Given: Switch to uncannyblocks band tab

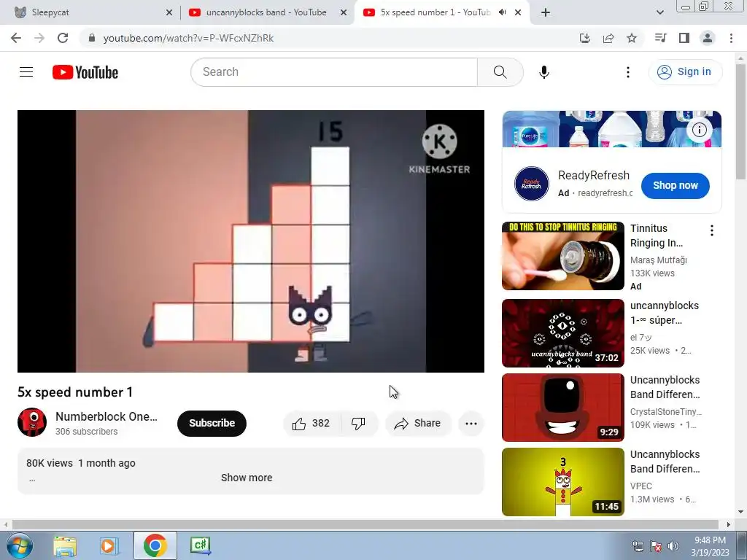Looking at the screenshot, I should (266, 12).
